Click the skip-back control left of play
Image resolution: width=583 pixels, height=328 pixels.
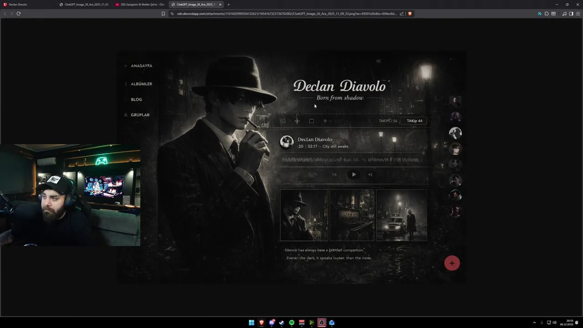pyautogui.click(x=335, y=174)
